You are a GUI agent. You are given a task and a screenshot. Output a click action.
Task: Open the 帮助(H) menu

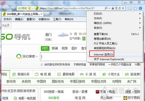coord(69,19)
